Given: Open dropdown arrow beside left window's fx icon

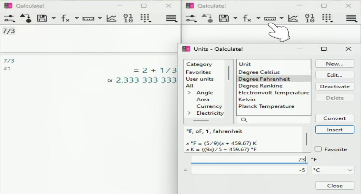Looking at the screenshot, I should tap(76, 18).
